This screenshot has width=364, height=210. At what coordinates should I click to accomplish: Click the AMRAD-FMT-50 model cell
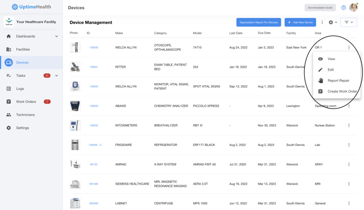coord(204,165)
